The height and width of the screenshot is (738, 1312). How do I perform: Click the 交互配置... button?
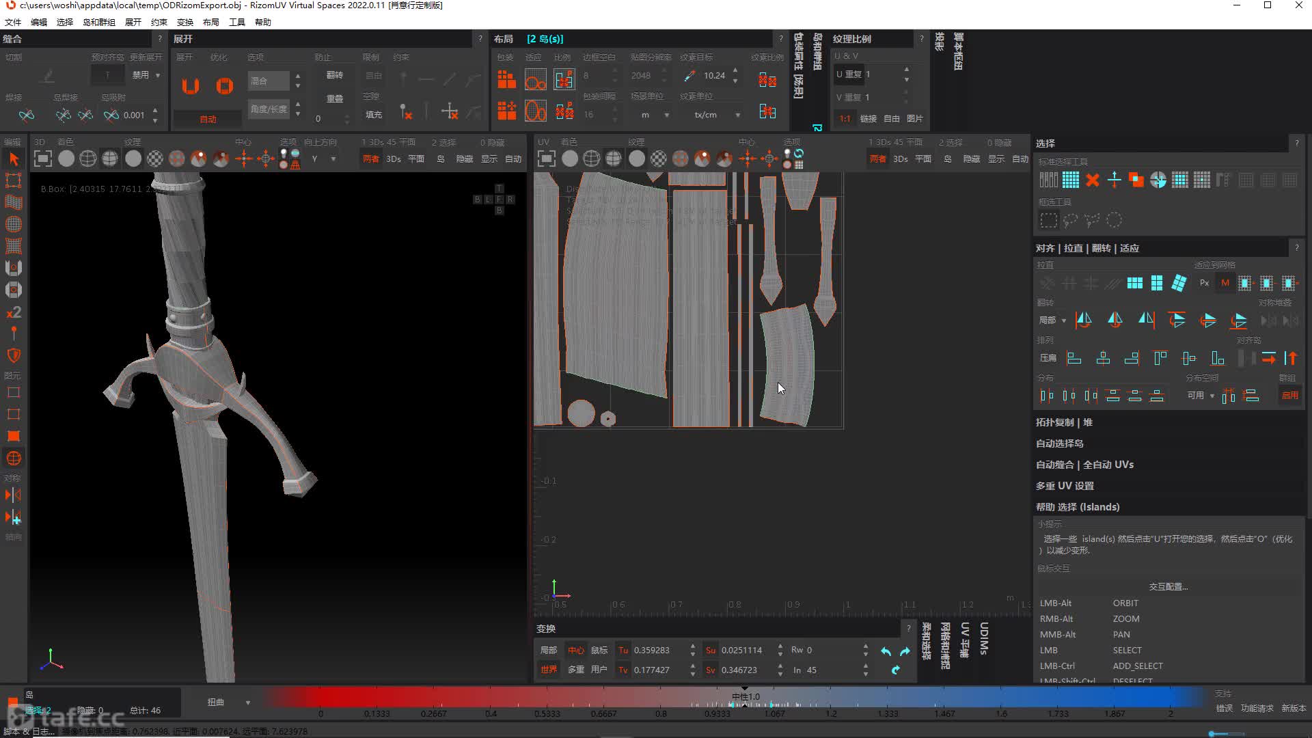pyautogui.click(x=1168, y=587)
